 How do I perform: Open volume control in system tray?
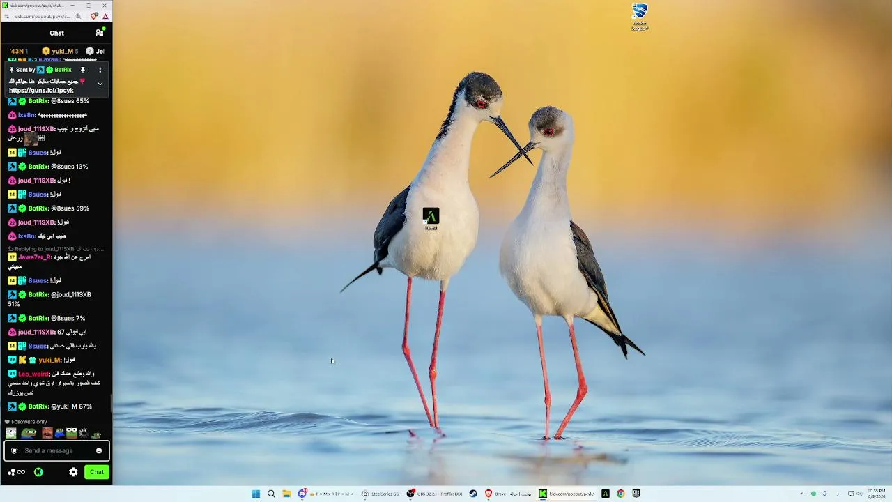point(861,494)
